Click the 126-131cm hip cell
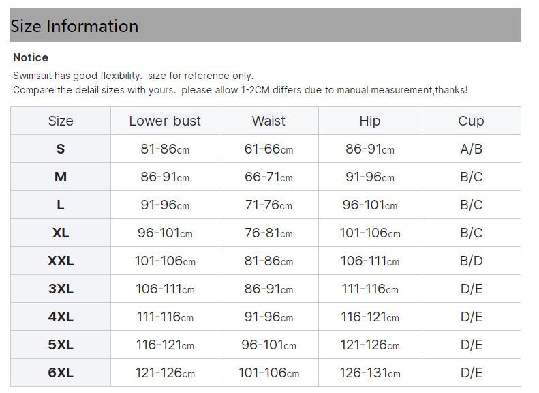Viewport: 539px width, 393px height. coord(370,373)
